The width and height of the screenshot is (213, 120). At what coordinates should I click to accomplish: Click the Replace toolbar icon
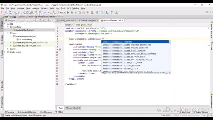point(40,12)
